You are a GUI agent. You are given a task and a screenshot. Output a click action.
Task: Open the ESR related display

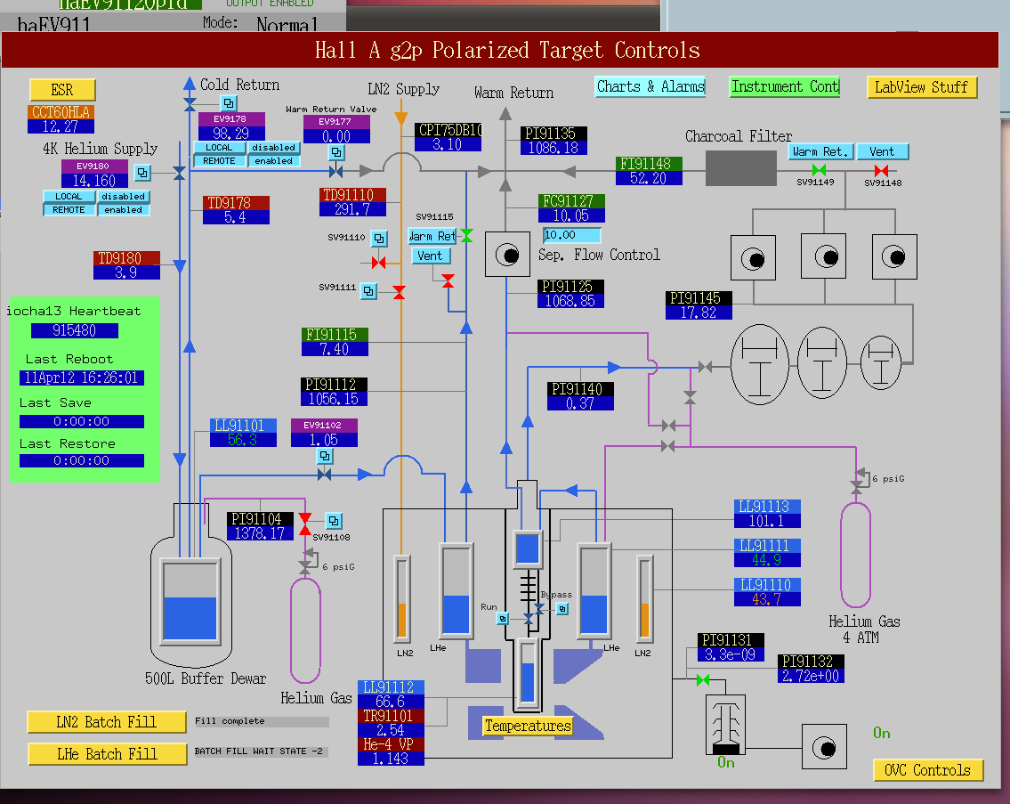click(x=62, y=90)
